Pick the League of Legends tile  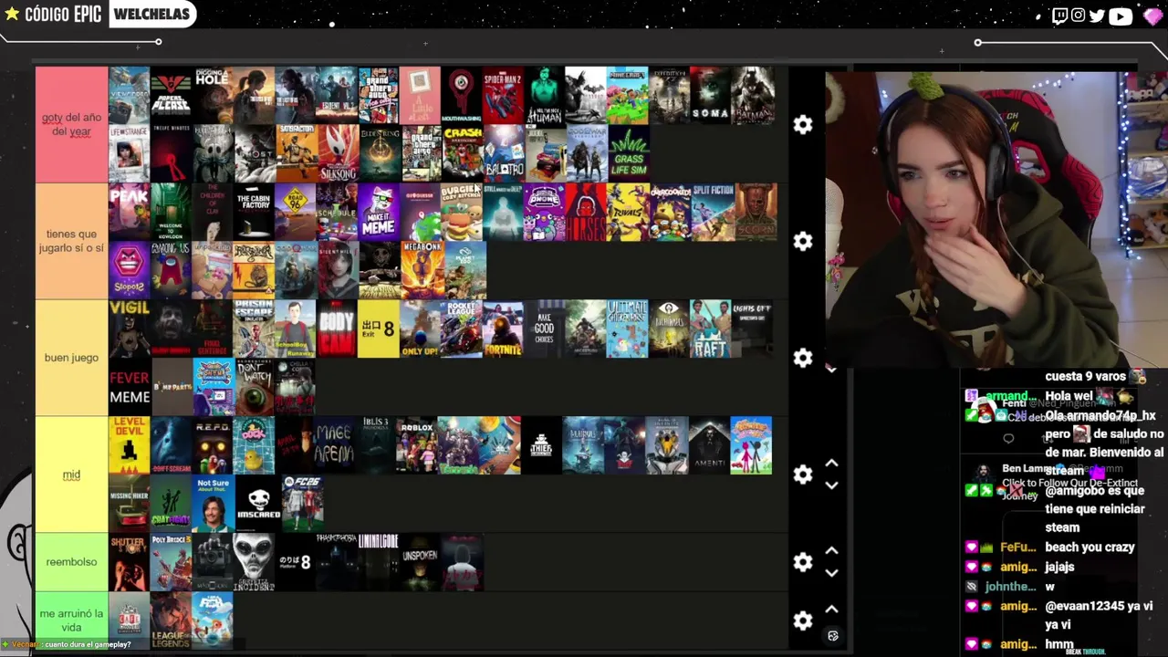(x=171, y=620)
